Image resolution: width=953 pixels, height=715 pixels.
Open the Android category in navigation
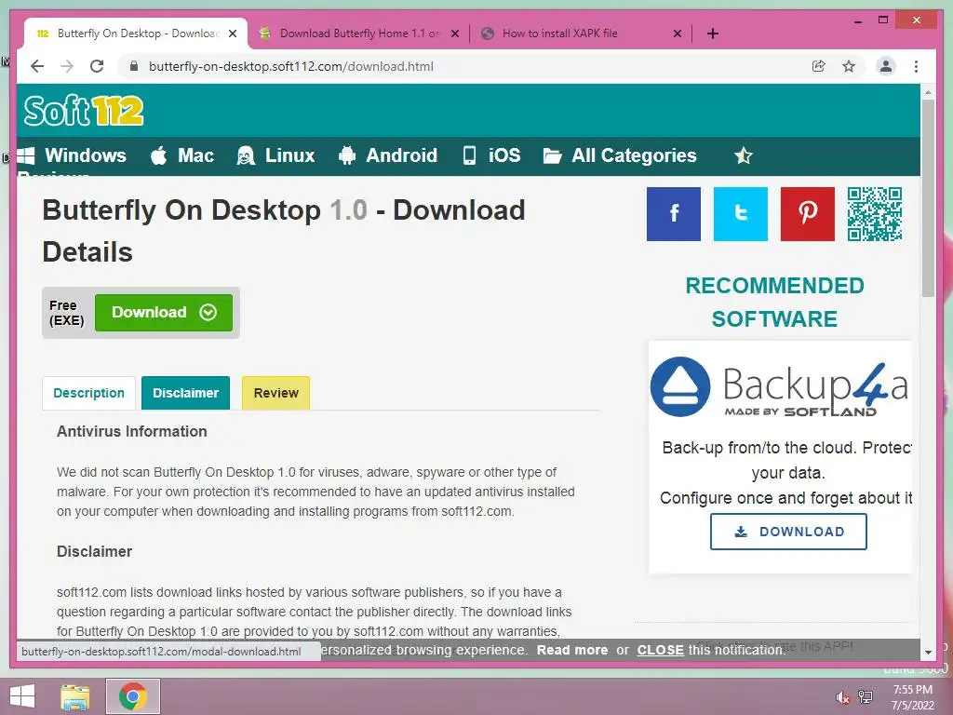[x=388, y=155]
